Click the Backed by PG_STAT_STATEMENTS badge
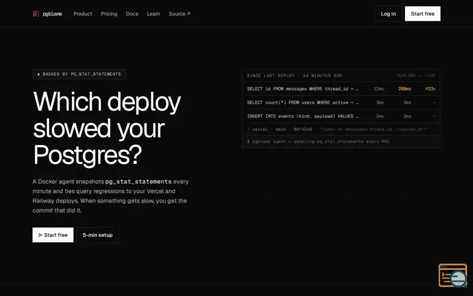This screenshot has width=473, height=296. click(79, 74)
